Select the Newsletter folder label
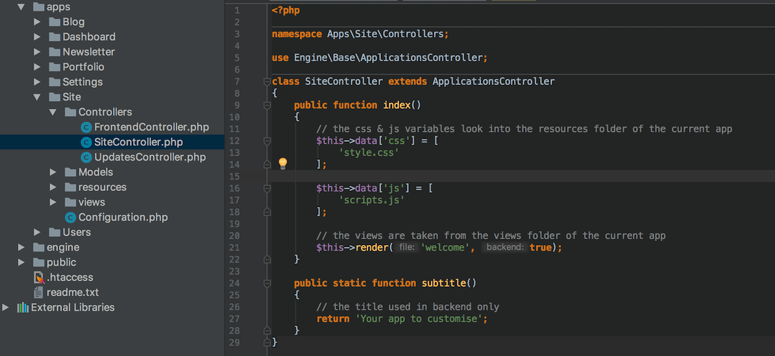The width and height of the screenshot is (775, 356). 88,52
